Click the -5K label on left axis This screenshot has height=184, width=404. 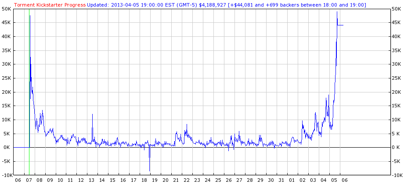pos(7,161)
